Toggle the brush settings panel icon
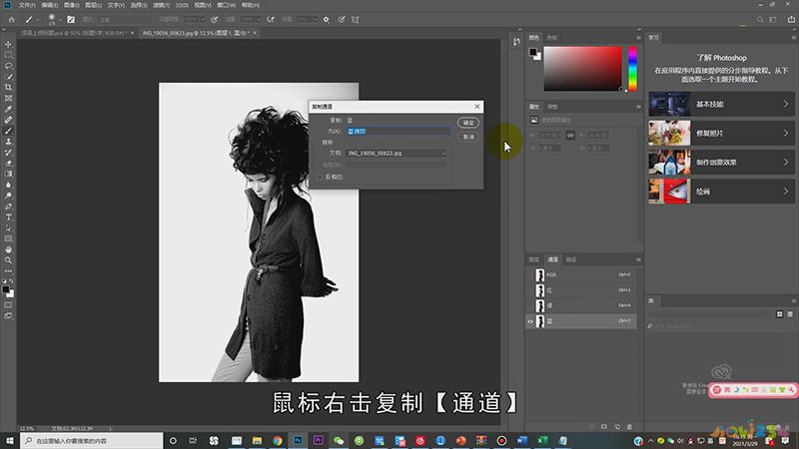799x449 pixels. tap(71, 20)
